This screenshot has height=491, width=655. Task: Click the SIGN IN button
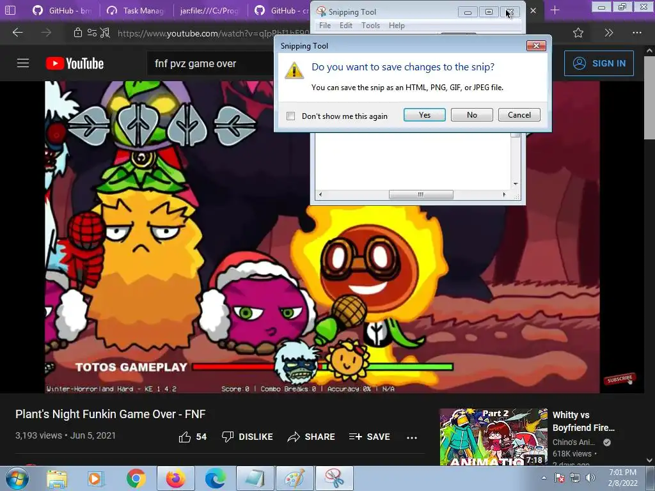[x=599, y=63]
